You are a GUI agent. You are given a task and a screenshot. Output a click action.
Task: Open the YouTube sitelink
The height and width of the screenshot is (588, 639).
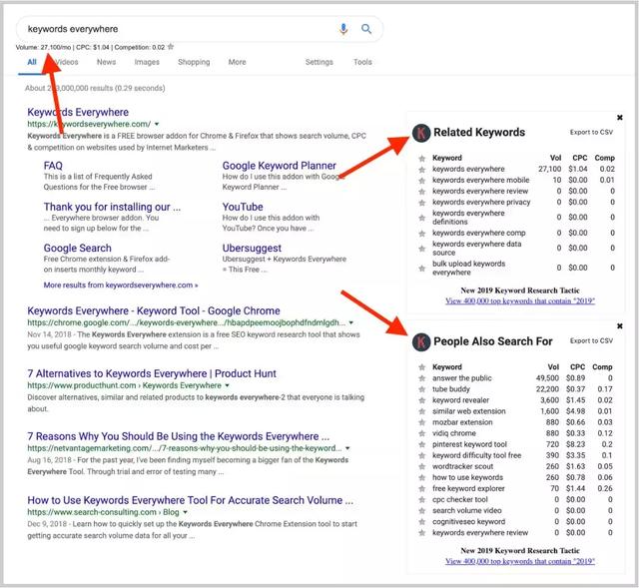(x=243, y=207)
